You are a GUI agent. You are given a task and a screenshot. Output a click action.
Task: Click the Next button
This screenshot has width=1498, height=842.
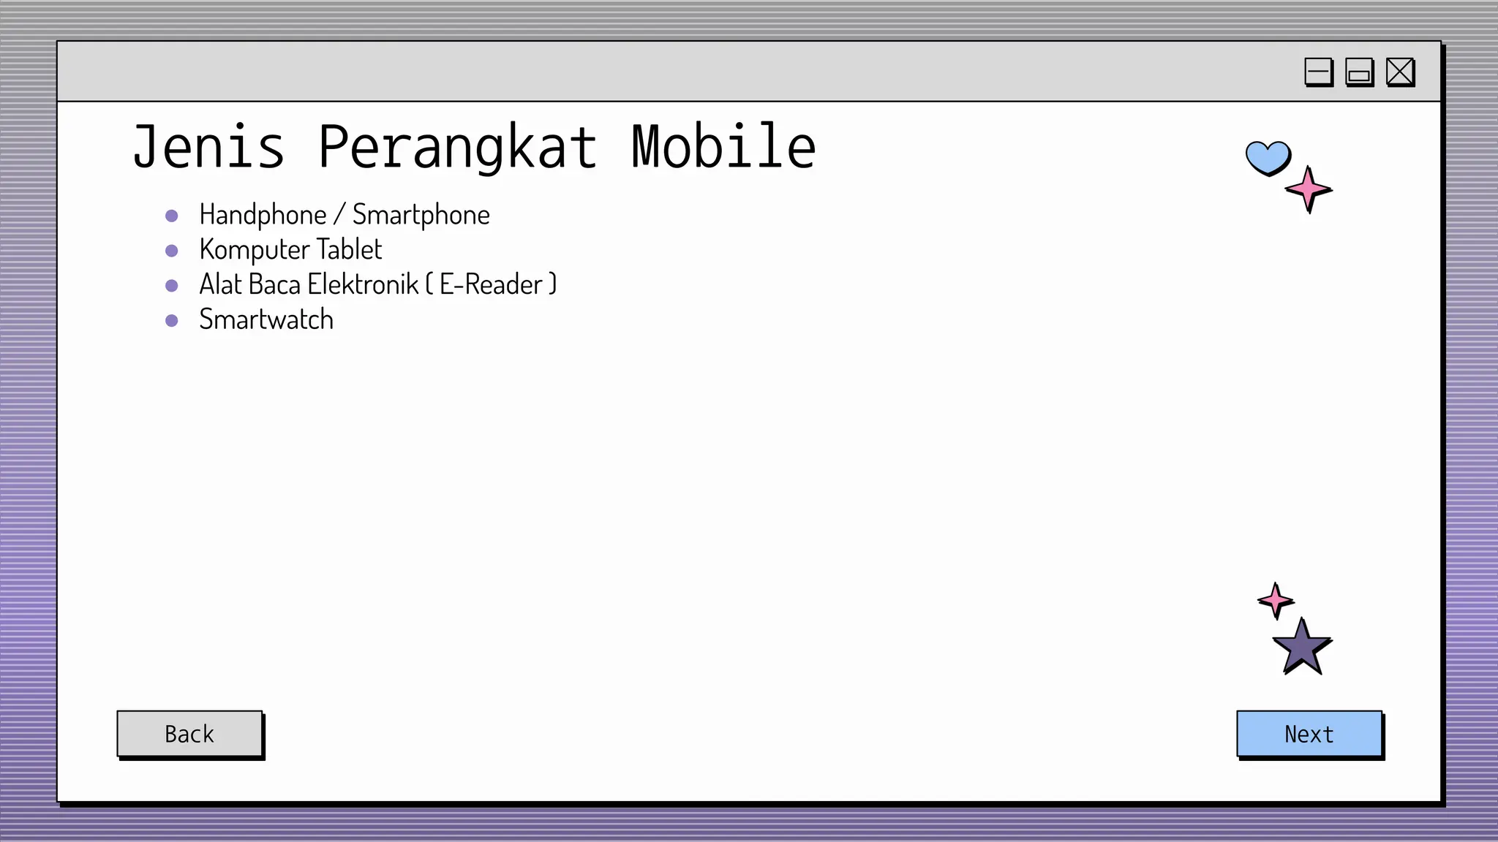click(1309, 733)
